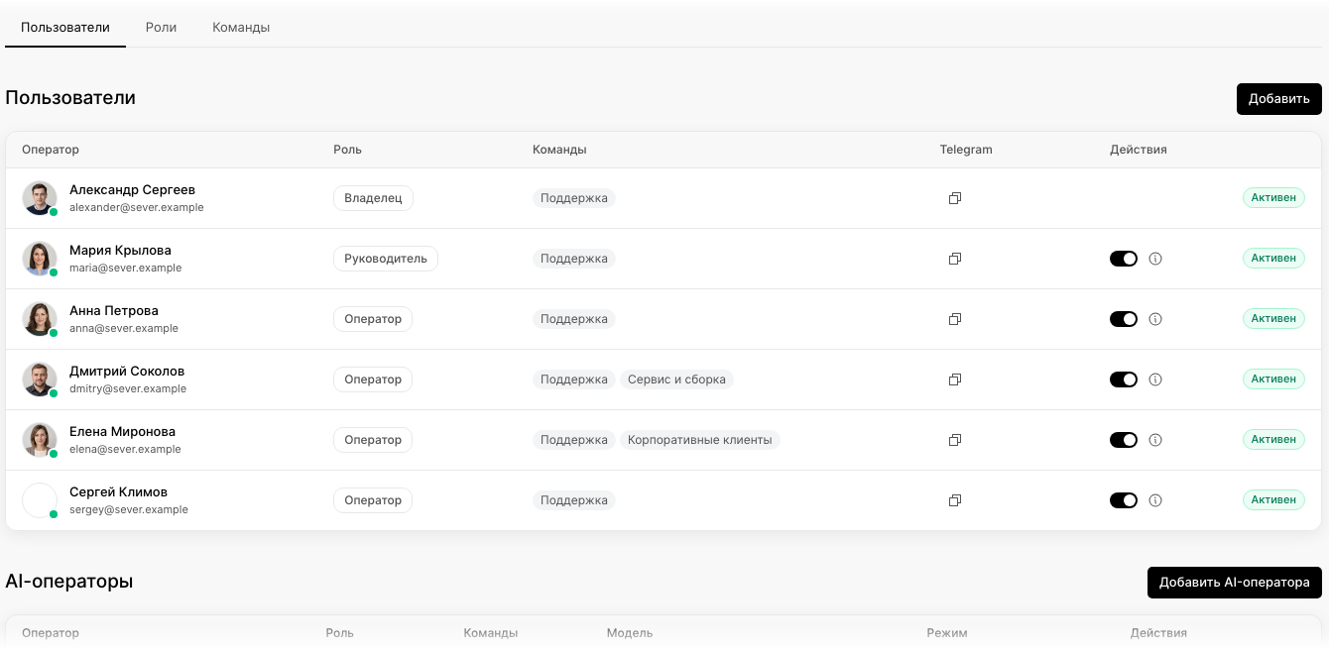This screenshot has height=649, width=1329.
Task: Click Добавить AI-оператора button
Action: [x=1235, y=583]
